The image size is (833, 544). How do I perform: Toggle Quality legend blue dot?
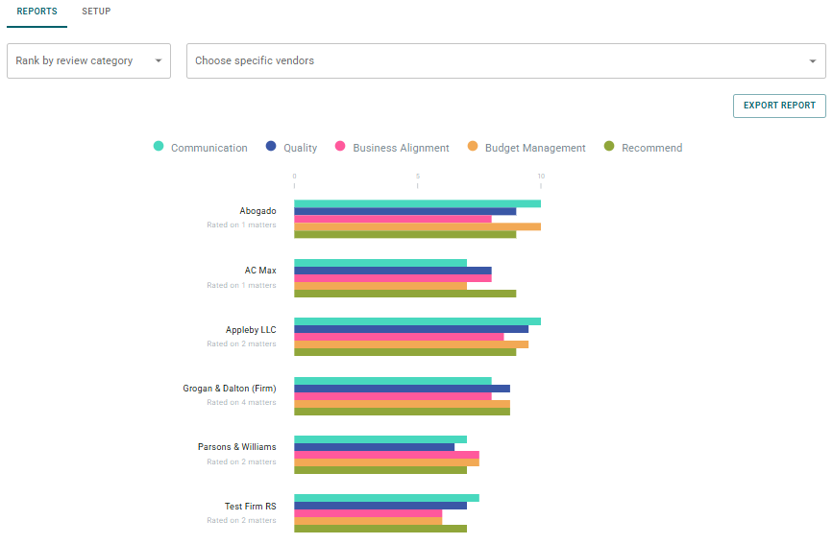click(271, 147)
